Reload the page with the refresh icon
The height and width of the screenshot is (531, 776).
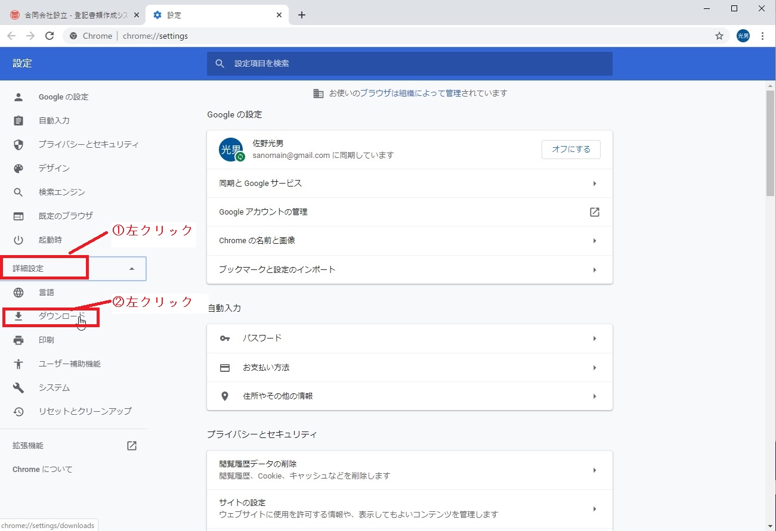50,36
